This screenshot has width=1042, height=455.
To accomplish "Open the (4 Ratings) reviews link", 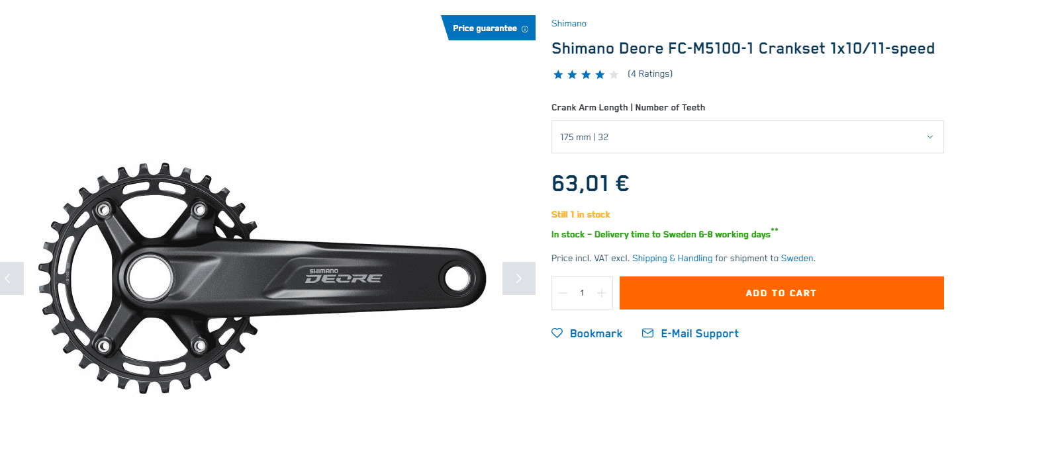I will pos(650,74).
